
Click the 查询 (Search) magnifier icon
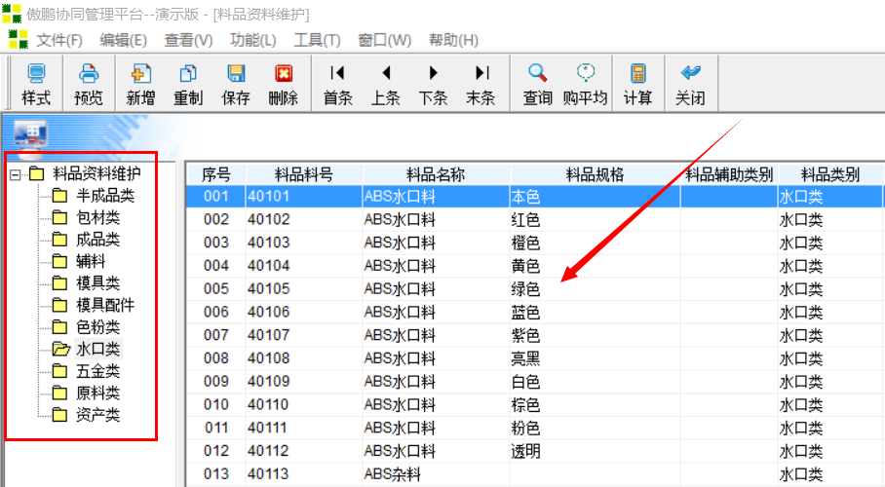tap(537, 74)
